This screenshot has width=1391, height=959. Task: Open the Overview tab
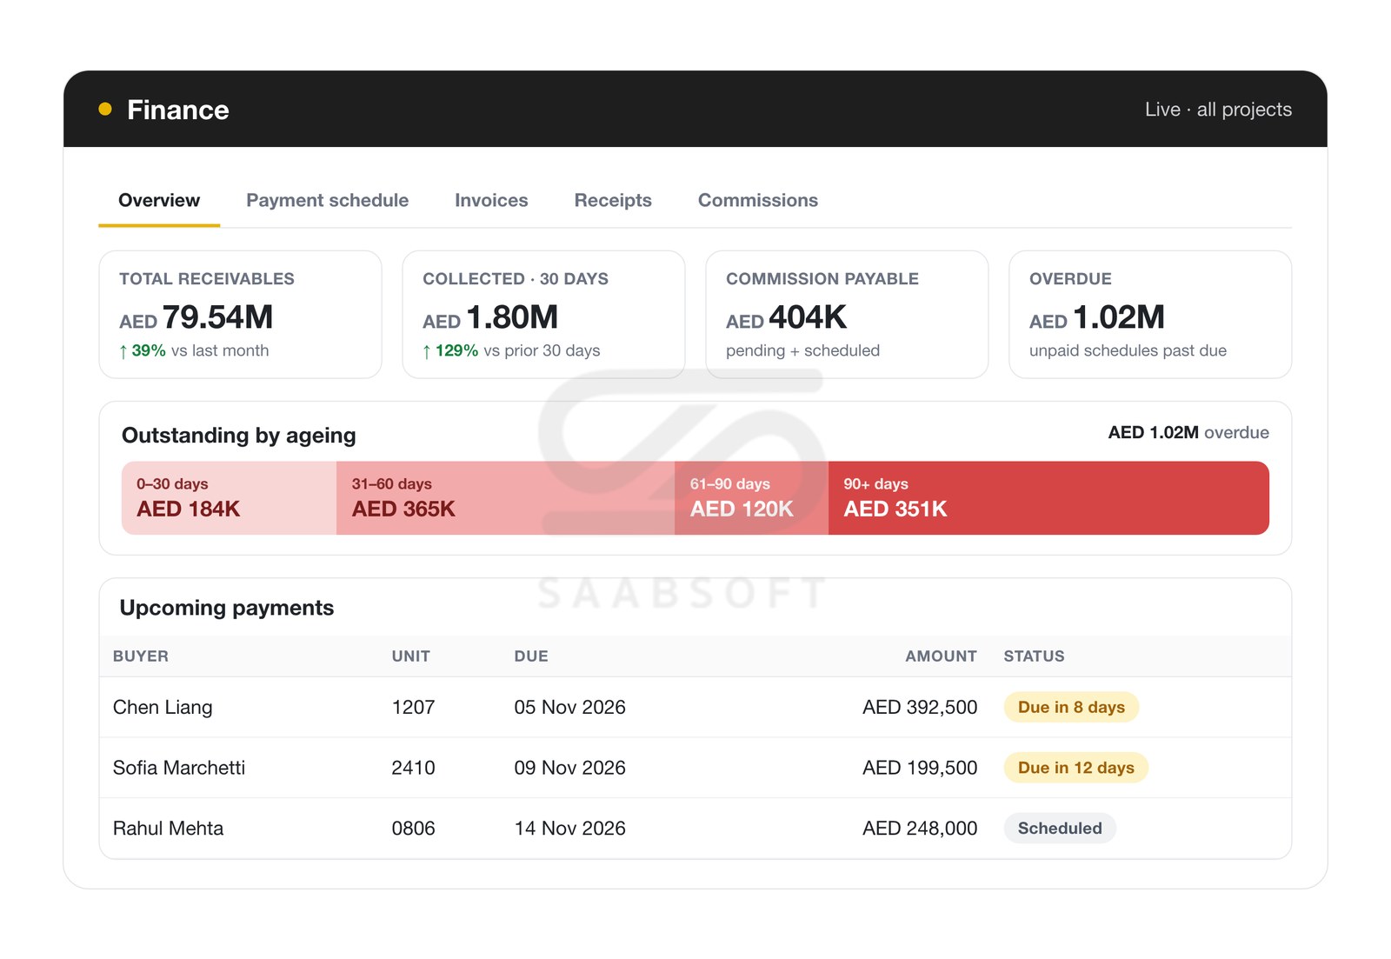(x=159, y=200)
